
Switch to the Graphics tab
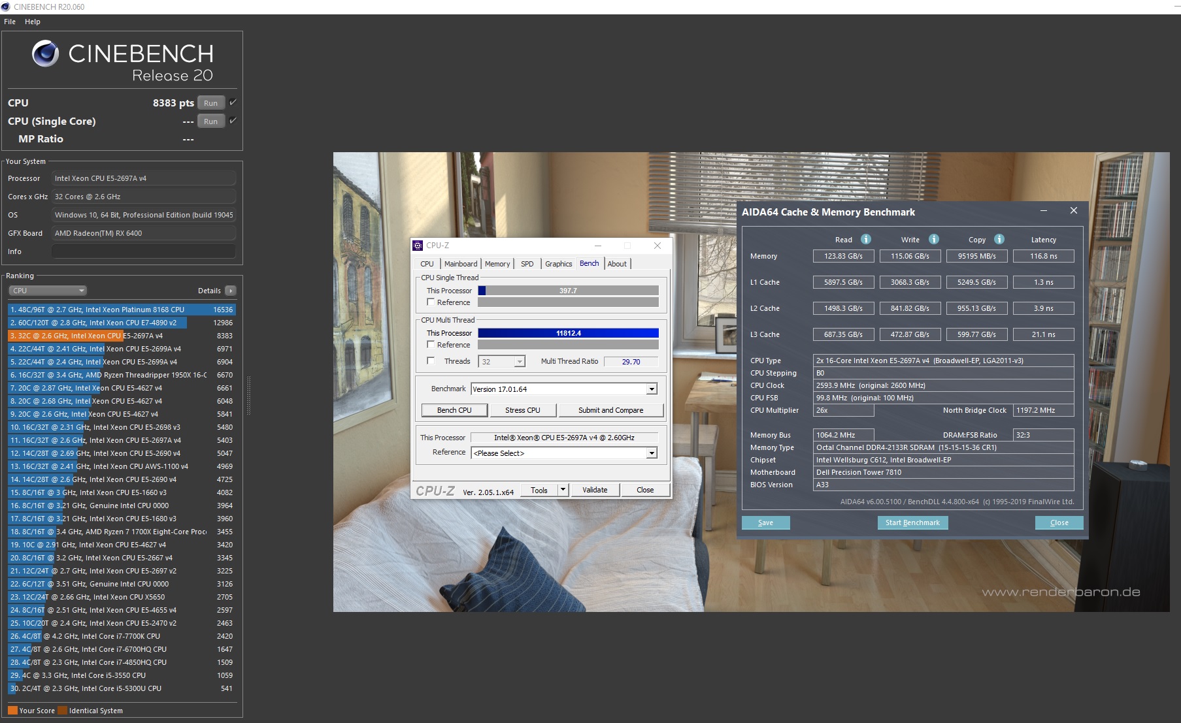pos(559,264)
